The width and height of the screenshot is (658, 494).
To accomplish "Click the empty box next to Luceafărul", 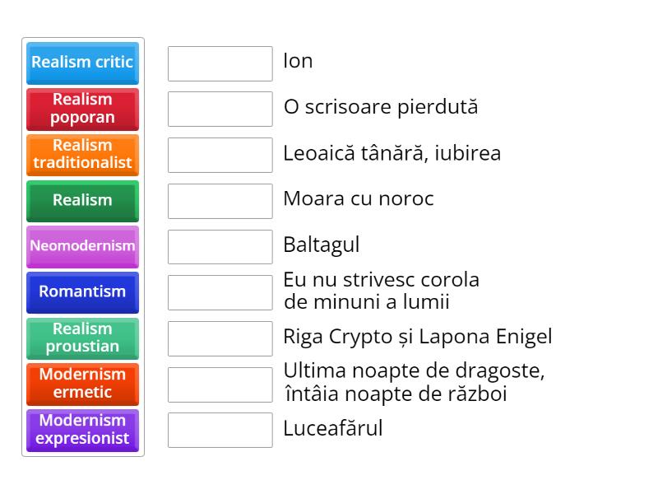I will [x=220, y=430].
